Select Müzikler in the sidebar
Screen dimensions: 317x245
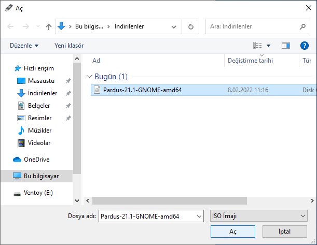tap(39, 130)
